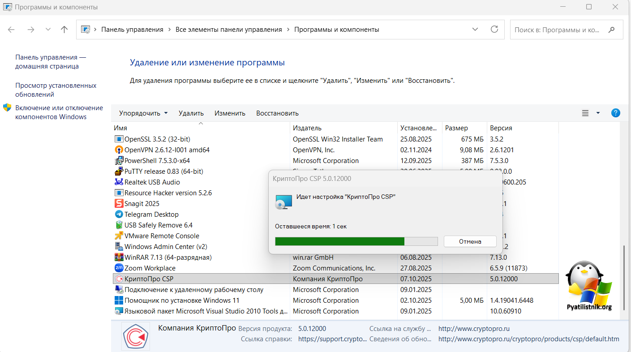Click the Zoom Workplace icon
The image size is (631, 352).
point(119,268)
